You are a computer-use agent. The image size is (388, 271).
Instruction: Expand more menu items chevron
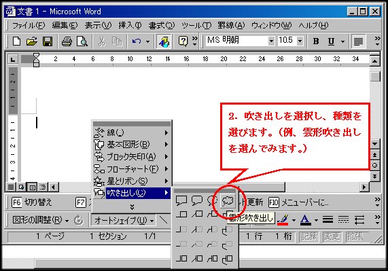point(132,207)
